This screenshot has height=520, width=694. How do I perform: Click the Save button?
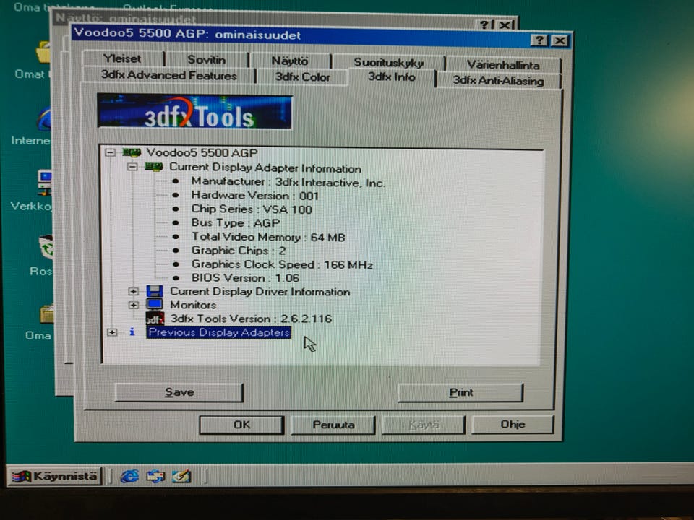[x=179, y=392]
